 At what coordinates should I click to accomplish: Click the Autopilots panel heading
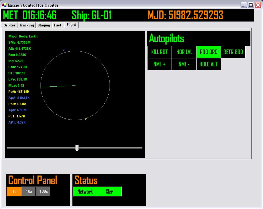167,38
